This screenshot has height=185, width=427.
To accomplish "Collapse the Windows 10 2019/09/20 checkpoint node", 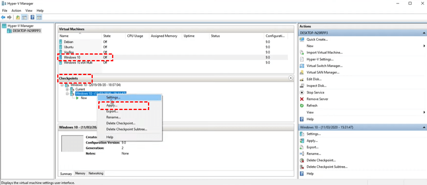I will pyautogui.click(x=62, y=85).
